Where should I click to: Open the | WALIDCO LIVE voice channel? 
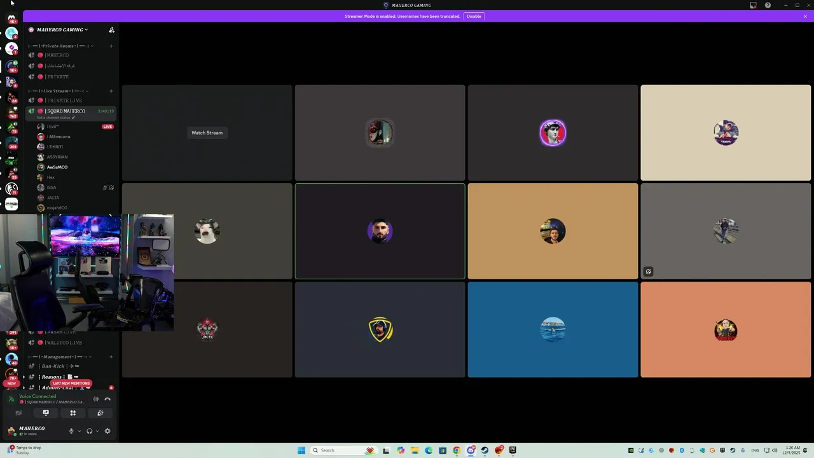(x=71, y=343)
